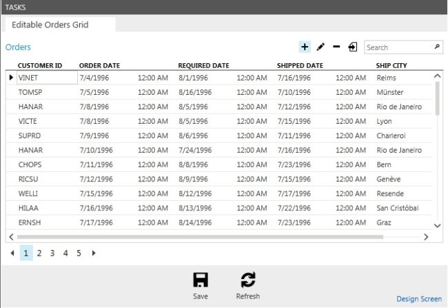The height and width of the screenshot is (308, 448).
Task: Click the row selector arrow beside VINET
Action: coord(11,77)
